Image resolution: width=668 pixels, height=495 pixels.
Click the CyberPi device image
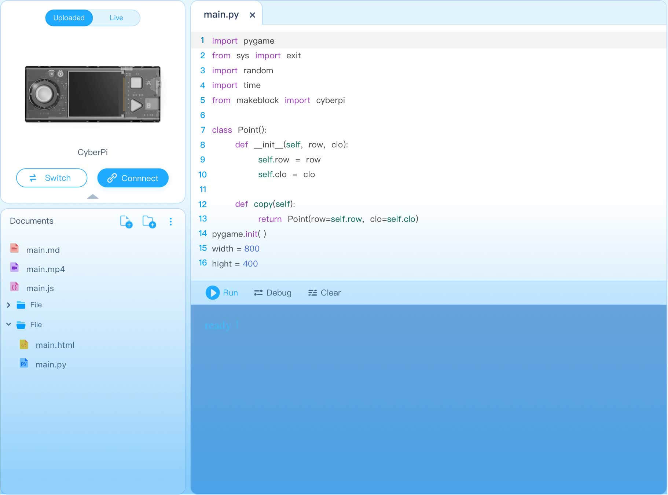pos(93,94)
